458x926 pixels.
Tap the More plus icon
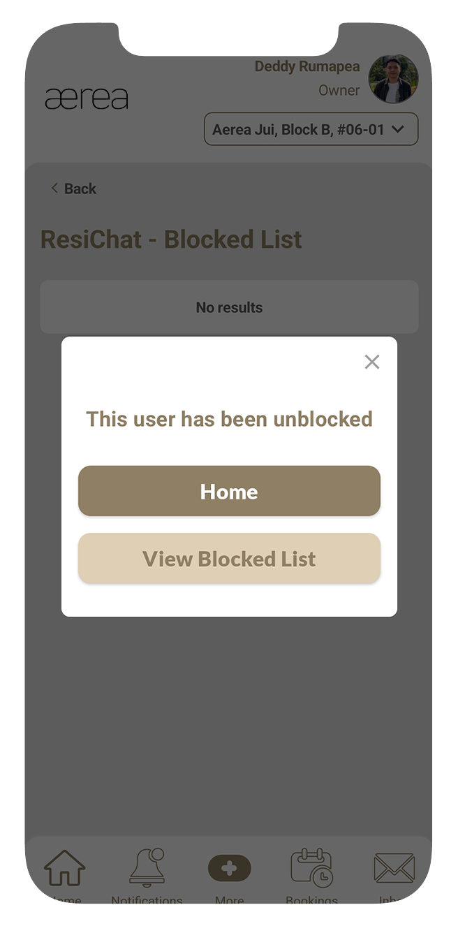229,868
